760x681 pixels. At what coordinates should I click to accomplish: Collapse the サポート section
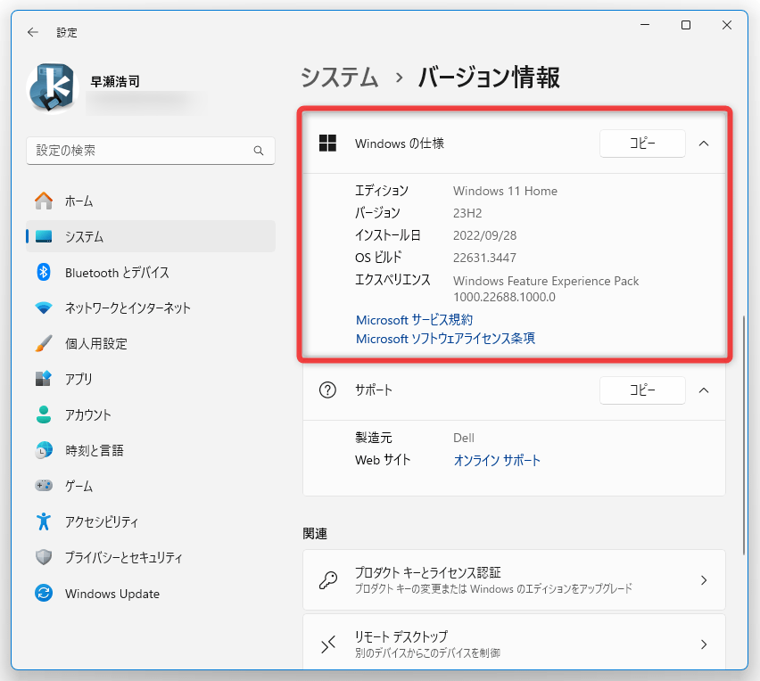pyautogui.click(x=704, y=390)
